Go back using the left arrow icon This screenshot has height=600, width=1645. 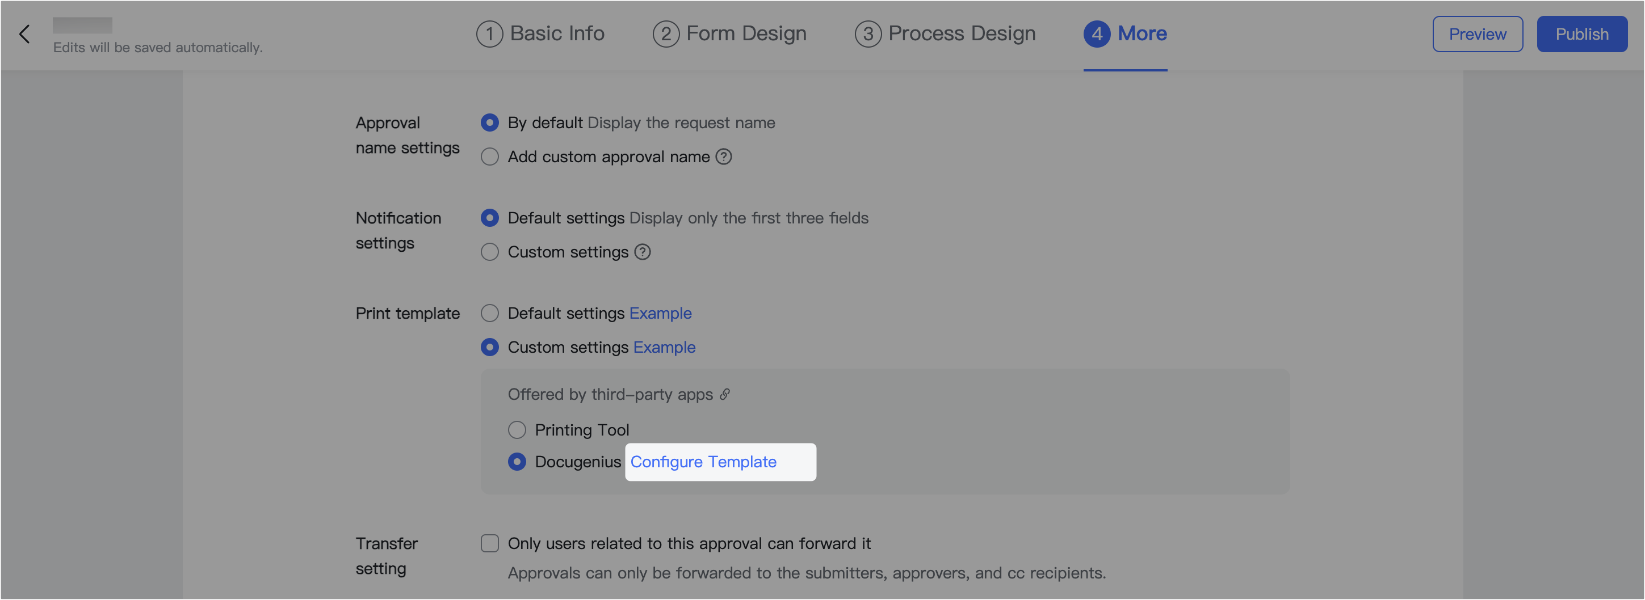click(24, 34)
